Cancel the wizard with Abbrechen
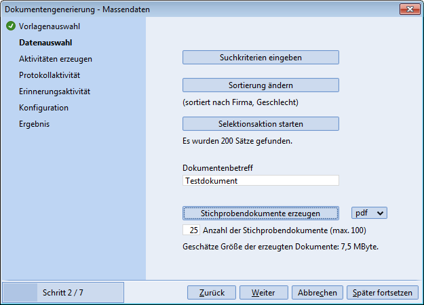This screenshot has width=424, height=305. click(x=317, y=293)
